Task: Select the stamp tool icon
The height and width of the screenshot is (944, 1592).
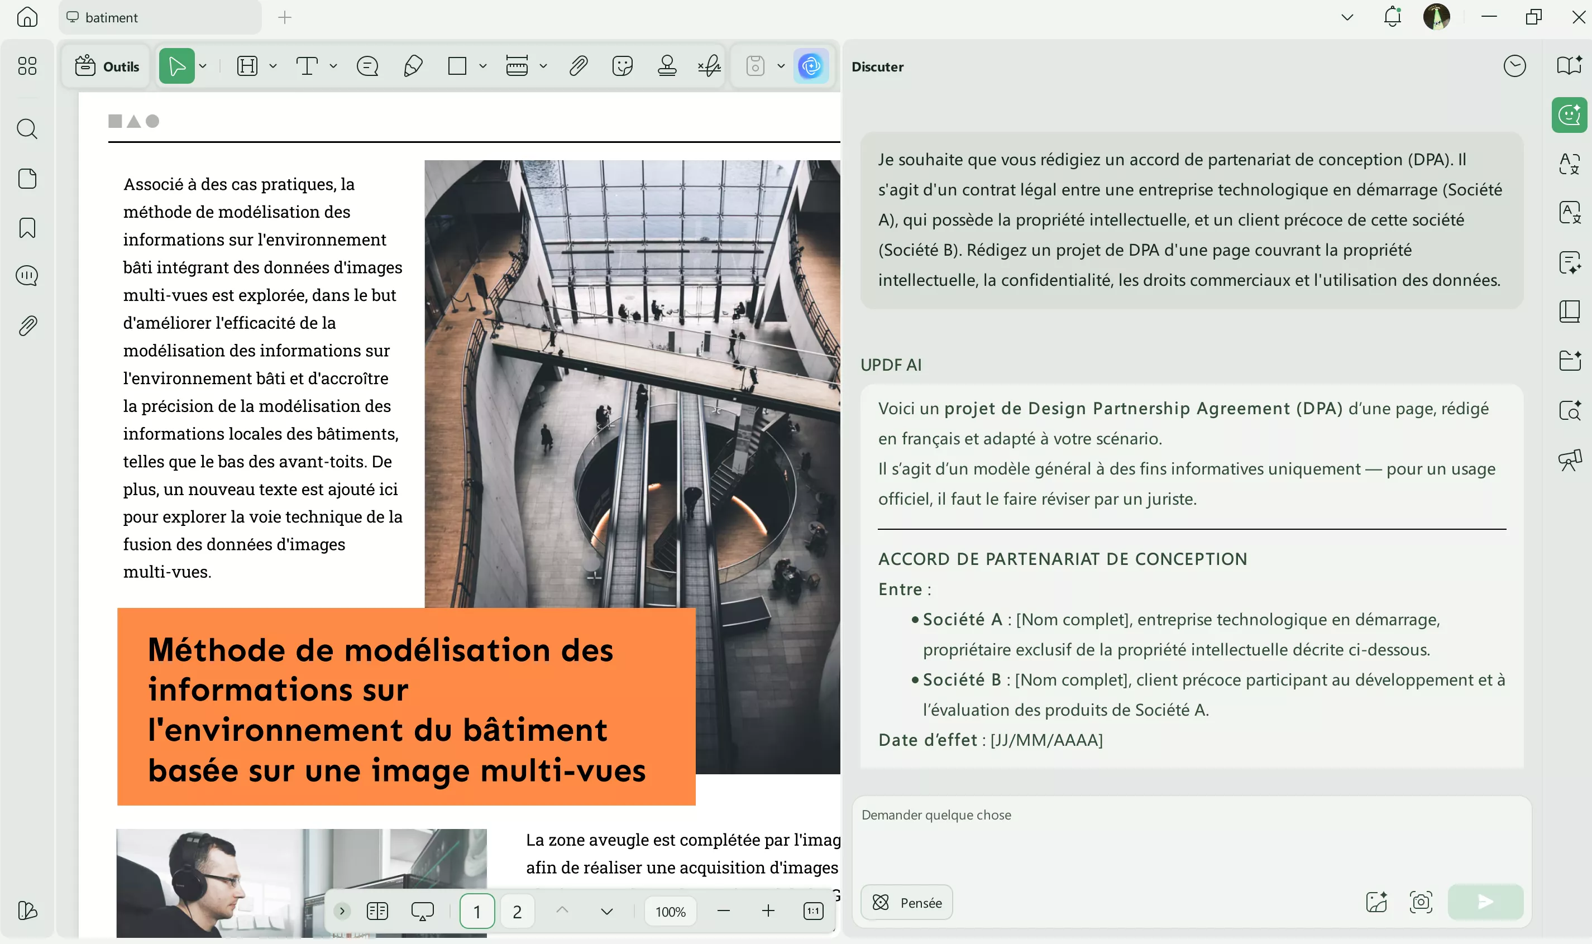Action: (x=666, y=66)
